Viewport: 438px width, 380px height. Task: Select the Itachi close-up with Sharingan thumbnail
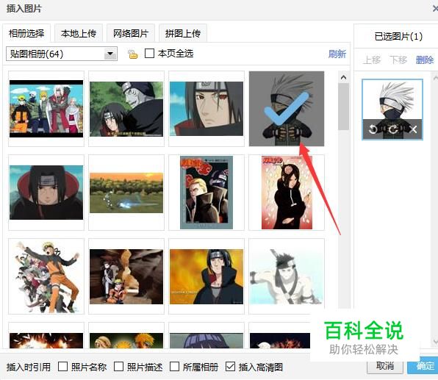click(x=207, y=109)
